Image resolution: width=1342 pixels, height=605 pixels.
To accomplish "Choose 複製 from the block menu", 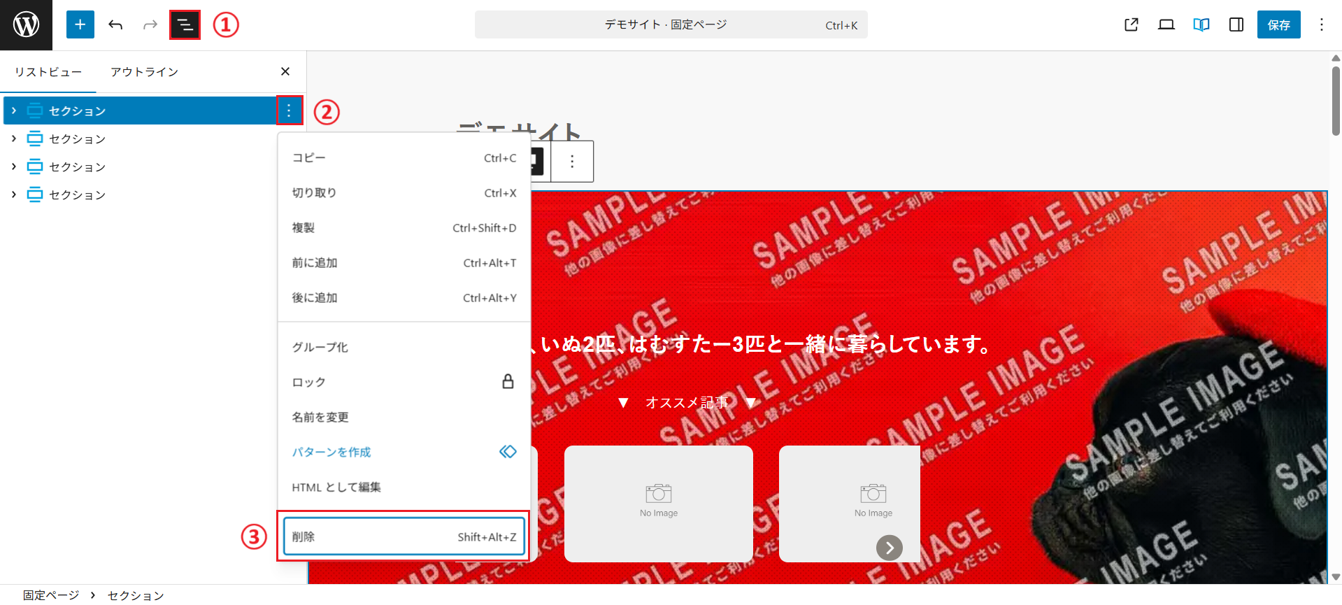I will pos(404,228).
